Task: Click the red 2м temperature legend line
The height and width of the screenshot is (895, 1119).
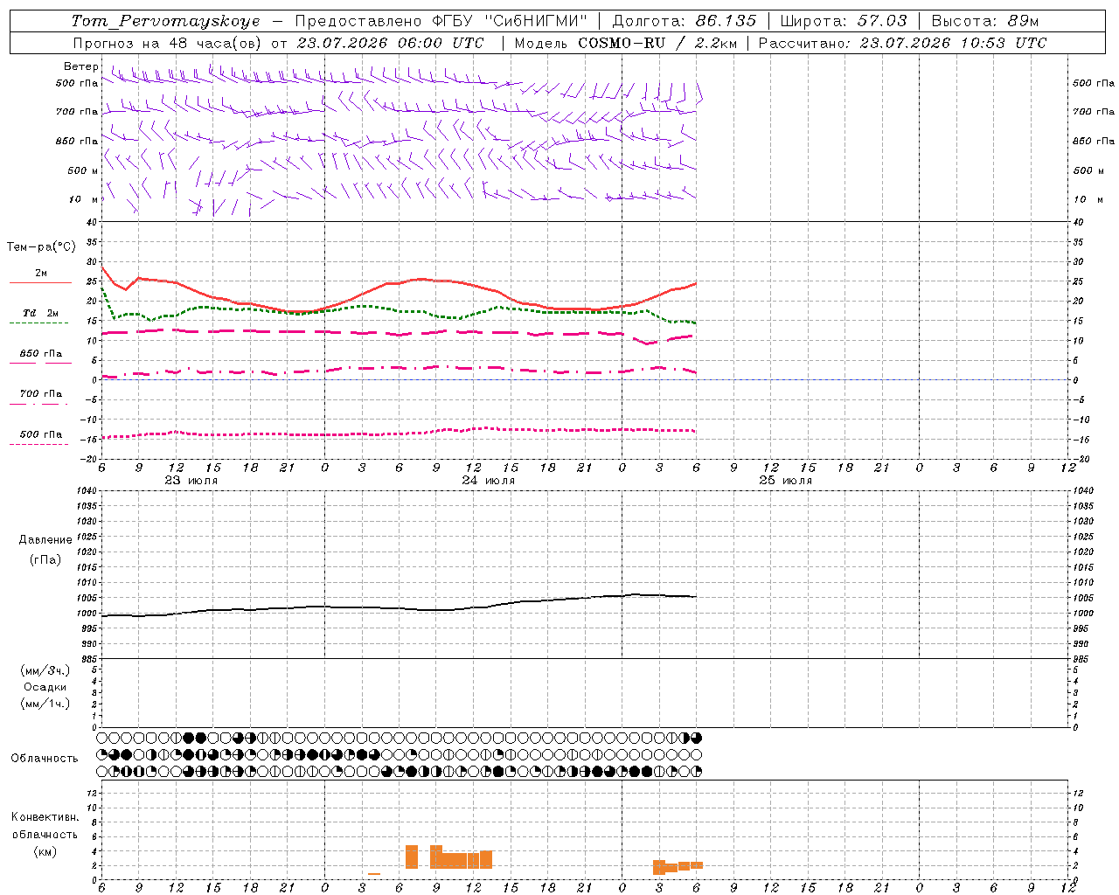Action: 41,283
